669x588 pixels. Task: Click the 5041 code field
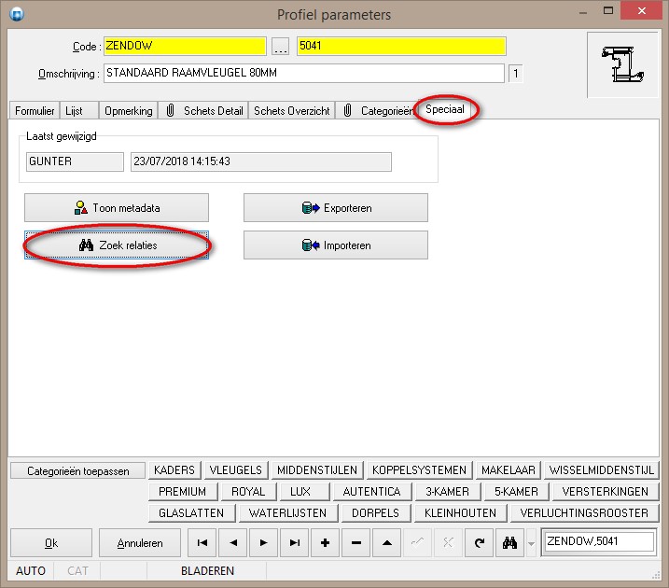[x=401, y=46]
